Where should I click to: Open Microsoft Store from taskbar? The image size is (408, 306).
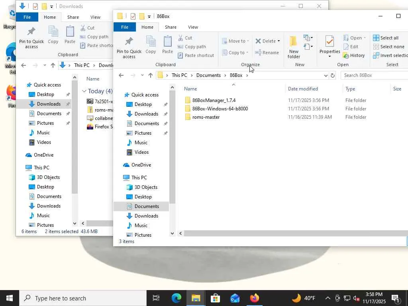point(216,298)
